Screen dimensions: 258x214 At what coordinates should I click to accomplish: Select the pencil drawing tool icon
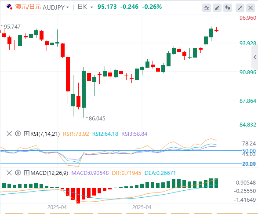point(217,8)
